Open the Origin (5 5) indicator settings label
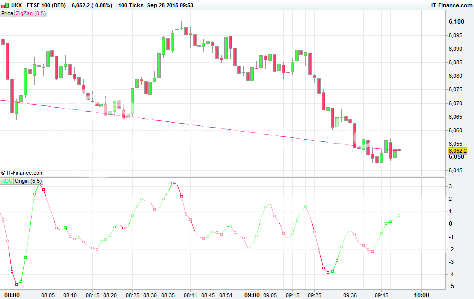Screen dimensions: 474x299 [29, 181]
